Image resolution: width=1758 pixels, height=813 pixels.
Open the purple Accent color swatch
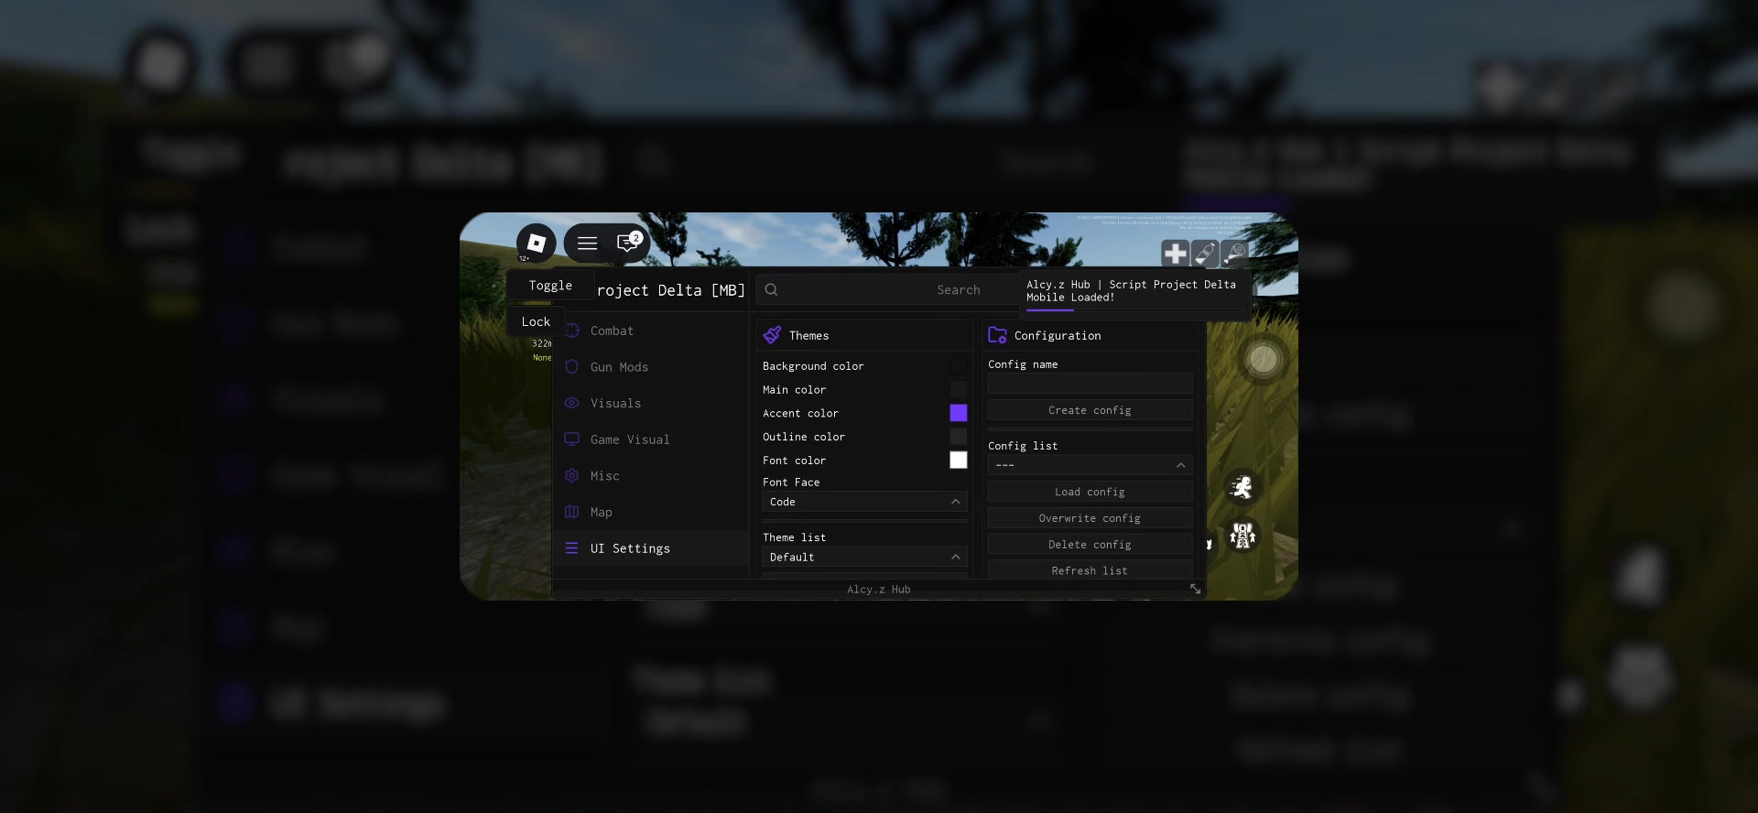click(959, 413)
